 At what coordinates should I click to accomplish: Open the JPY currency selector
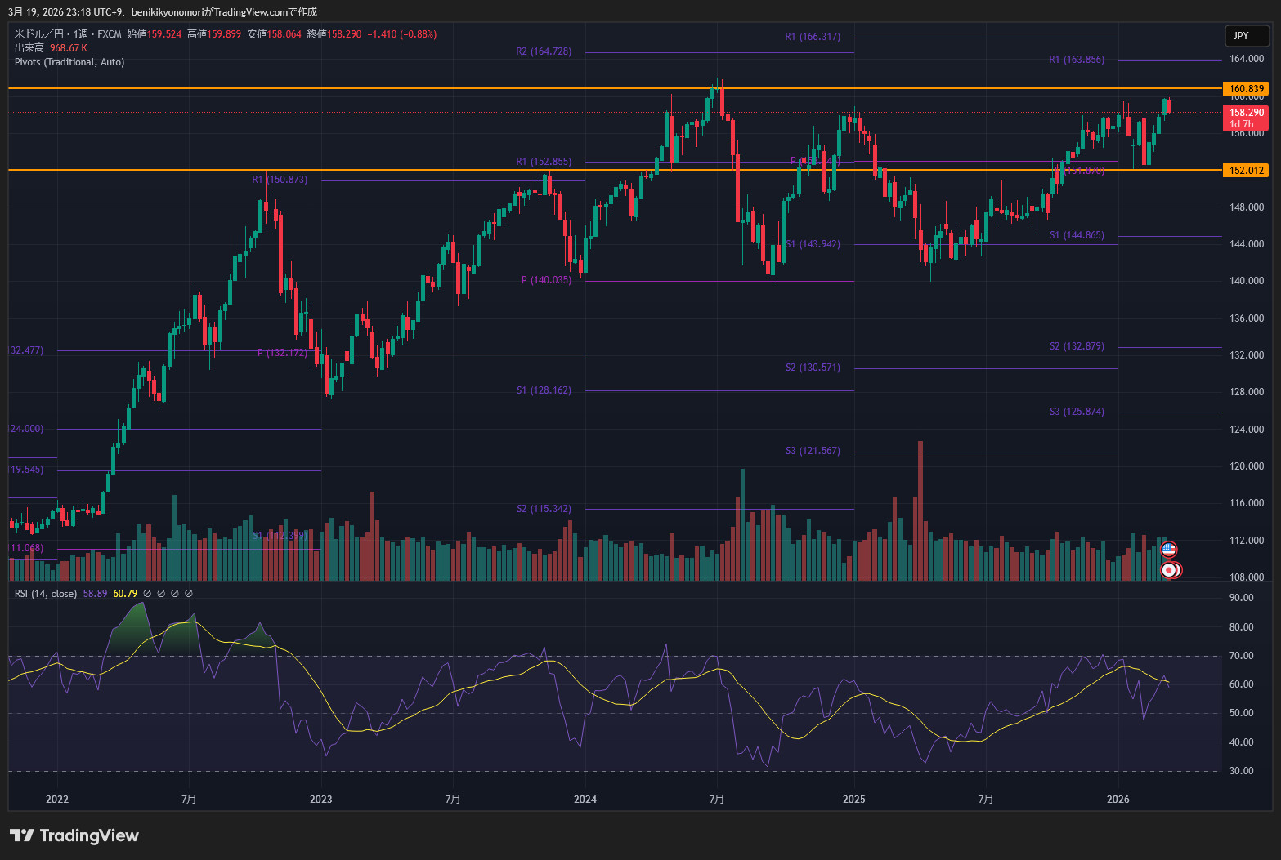coord(1245,36)
